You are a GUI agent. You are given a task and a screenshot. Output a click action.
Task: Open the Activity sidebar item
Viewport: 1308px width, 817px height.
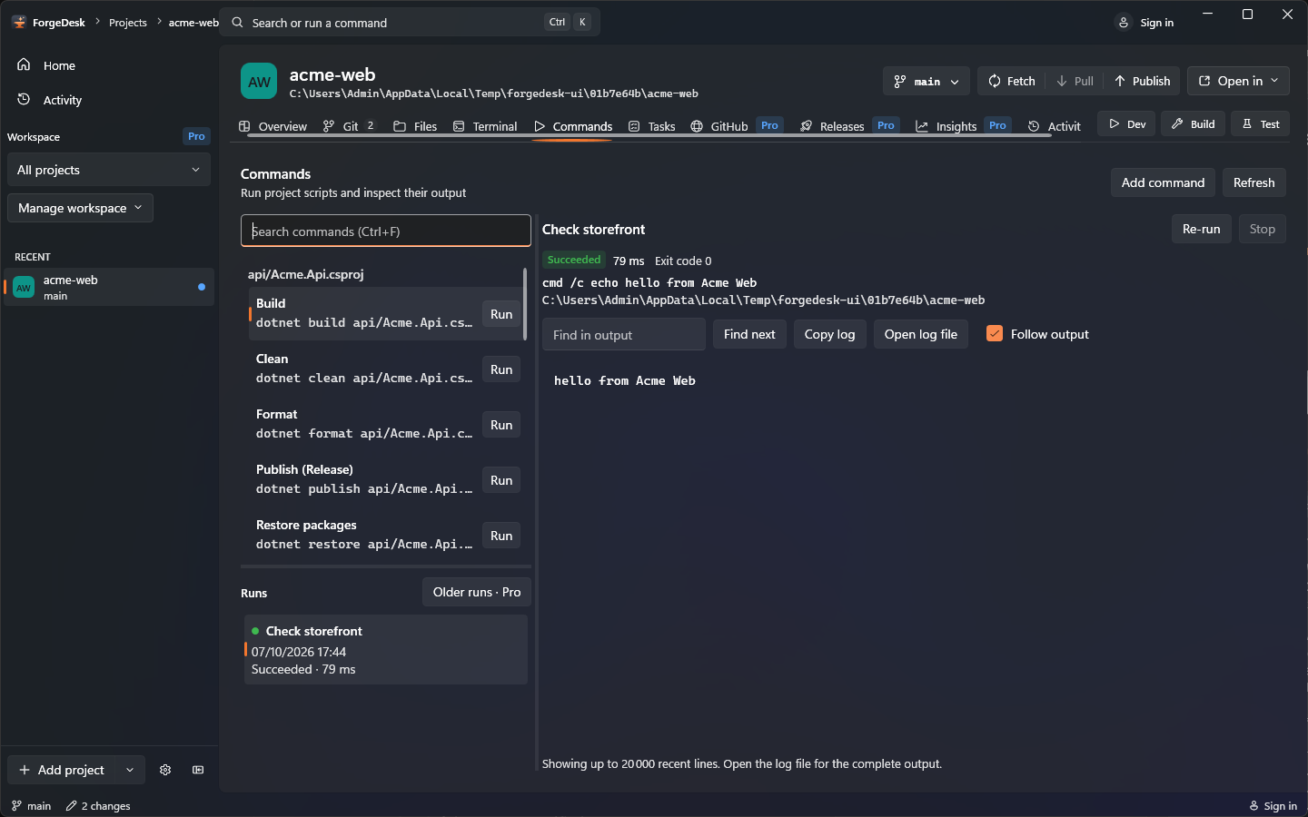pyautogui.click(x=109, y=100)
